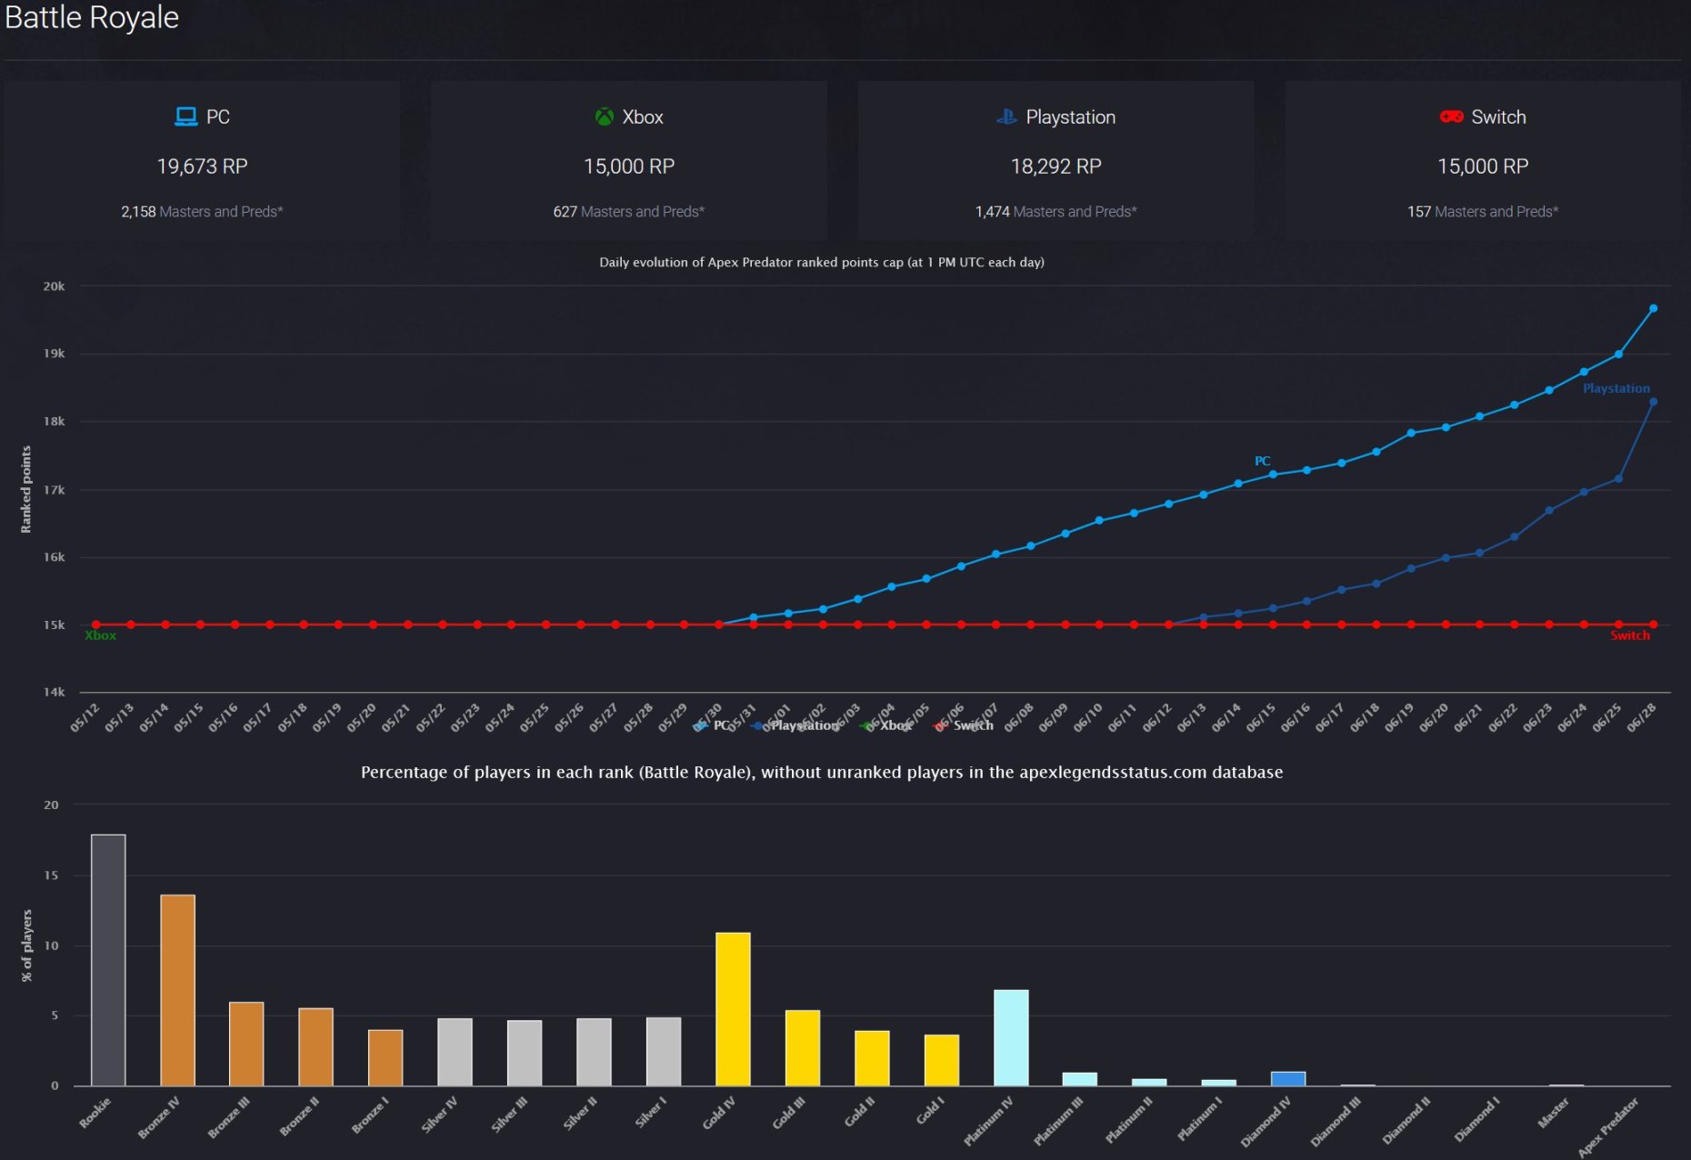1691x1160 pixels.
Task: Click the 15,000 RP value under Xbox
Action: 628,166
